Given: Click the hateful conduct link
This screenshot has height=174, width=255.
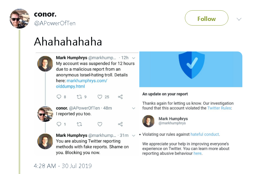Looking at the screenshot, I should coord(205,134).
